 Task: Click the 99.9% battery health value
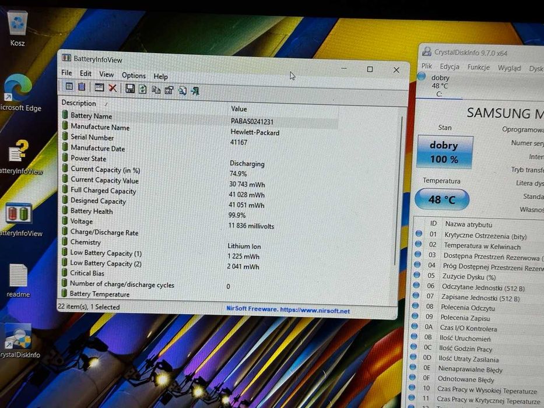tap(237, 215)
